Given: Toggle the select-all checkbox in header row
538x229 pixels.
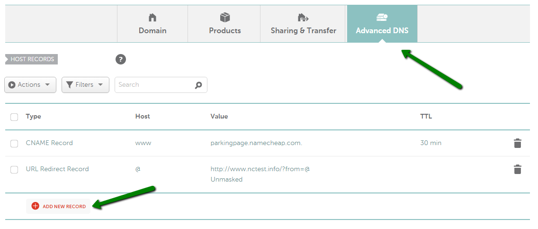Looking at the screenshot, I should click(14, 117).
